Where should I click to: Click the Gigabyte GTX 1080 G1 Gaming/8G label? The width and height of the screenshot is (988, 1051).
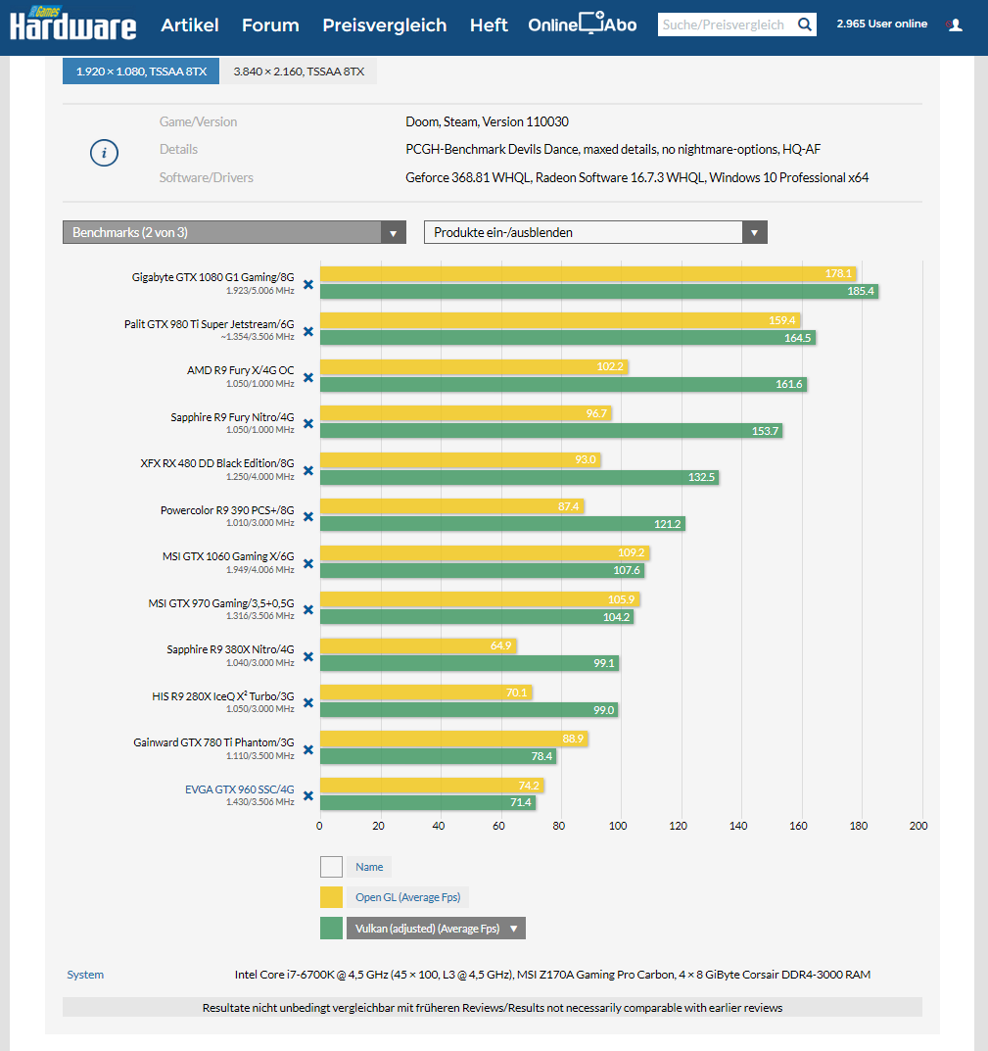point(213,277)
